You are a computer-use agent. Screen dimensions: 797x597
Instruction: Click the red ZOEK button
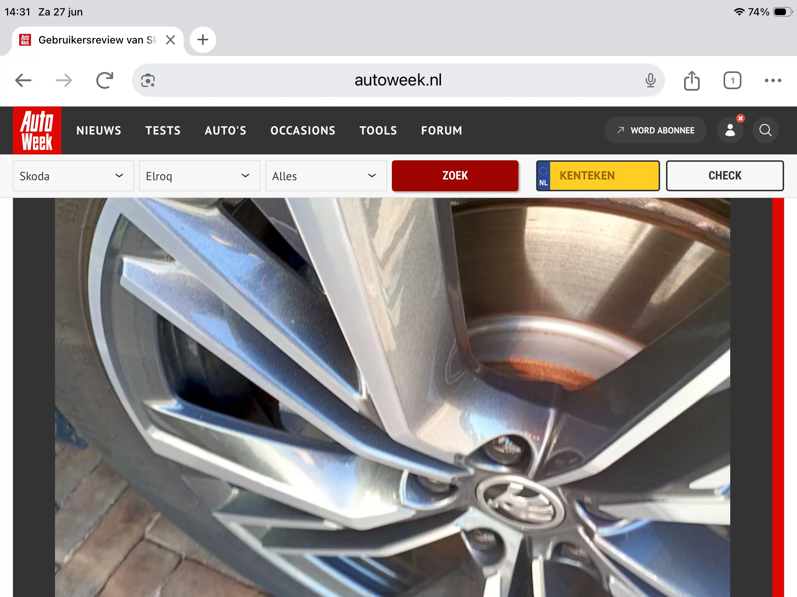(455, 176)
